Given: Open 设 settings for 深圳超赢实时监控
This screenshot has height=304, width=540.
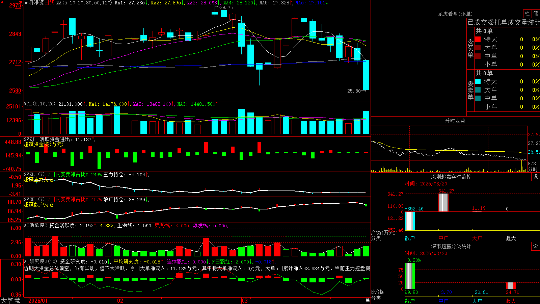Looking at the screenshot, I should click(x=536, y=177).
